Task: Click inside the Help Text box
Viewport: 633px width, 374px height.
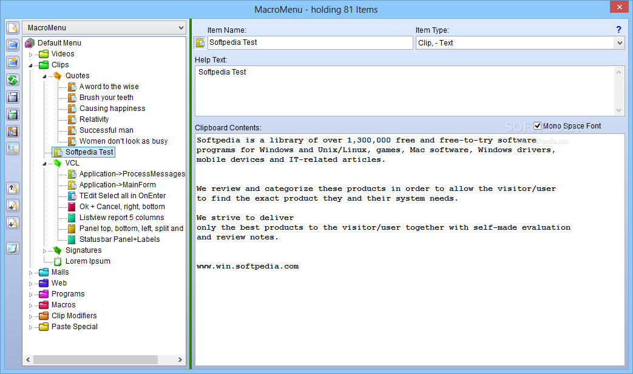Action: click(x=405, y=91)
